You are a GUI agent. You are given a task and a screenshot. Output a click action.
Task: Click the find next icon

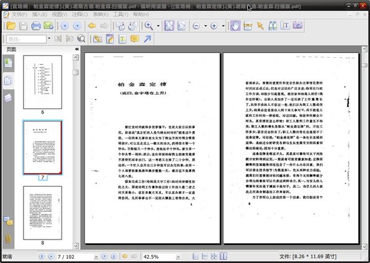coord(69,38)
